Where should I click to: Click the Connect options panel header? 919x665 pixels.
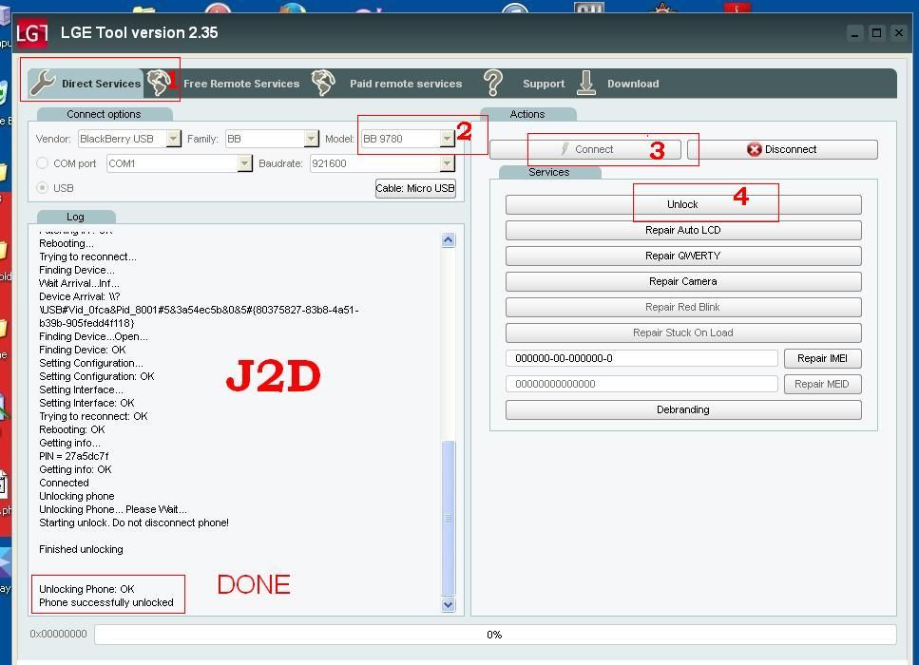pos(104,114)
